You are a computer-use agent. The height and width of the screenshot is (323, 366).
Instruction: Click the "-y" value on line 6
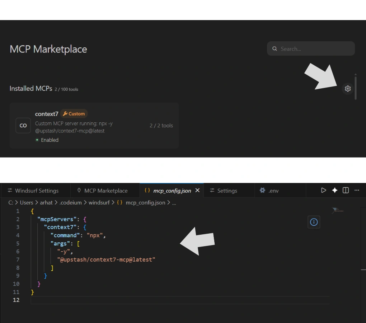[x=64, y=251]
